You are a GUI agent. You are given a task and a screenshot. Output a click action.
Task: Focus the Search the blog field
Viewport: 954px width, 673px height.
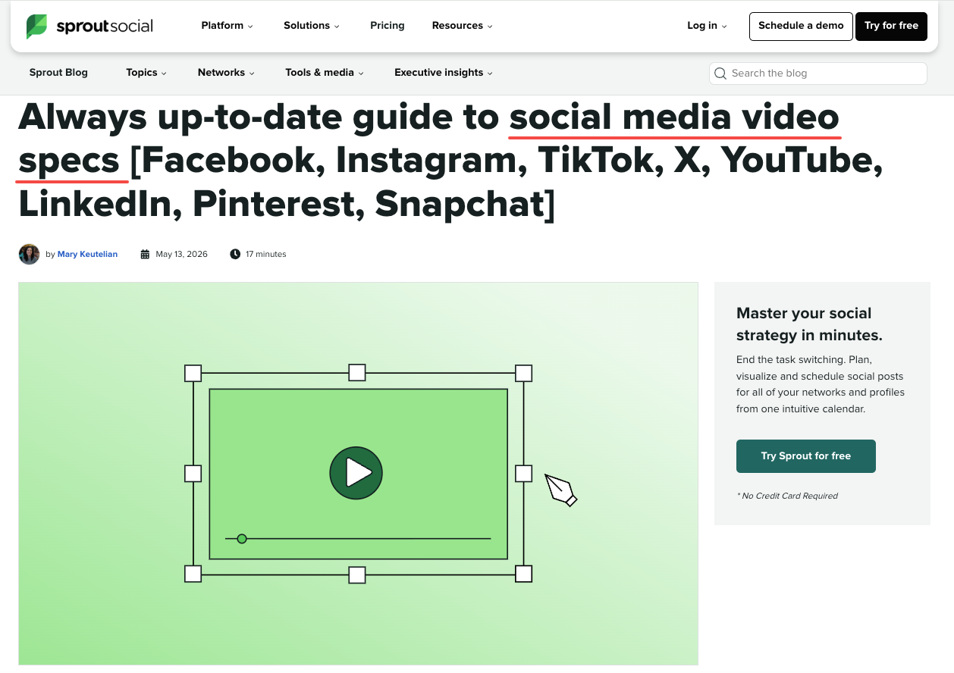[x=818, y=74]
